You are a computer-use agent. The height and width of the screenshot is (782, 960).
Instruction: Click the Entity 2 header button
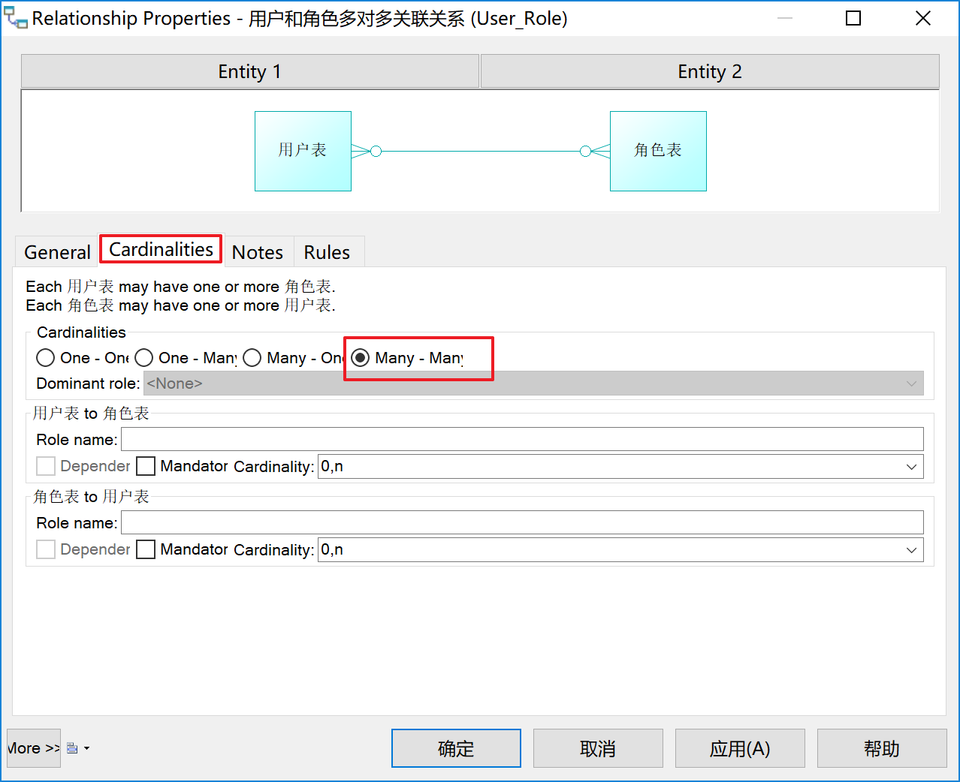710,71
